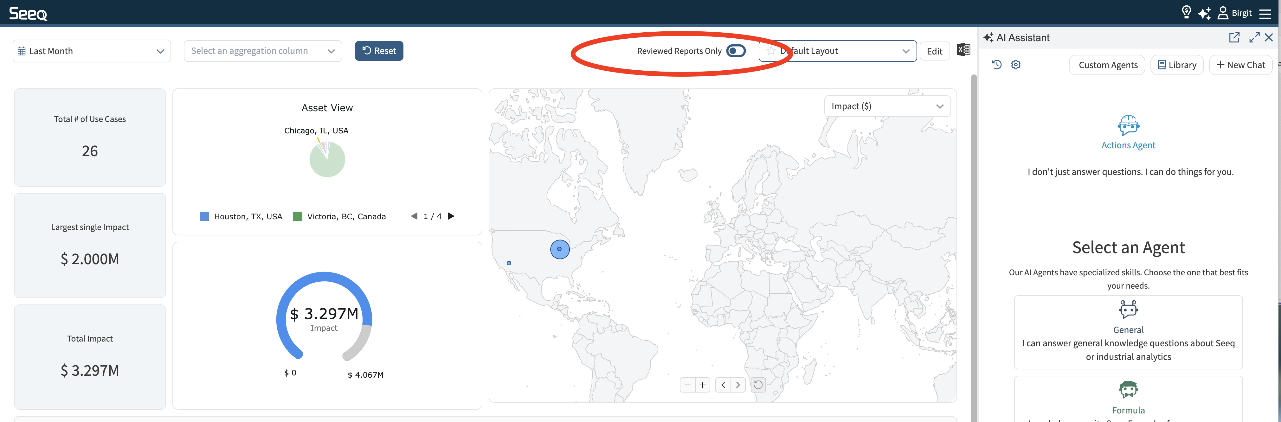Go to previous Asset View legend page

(414, 216)
